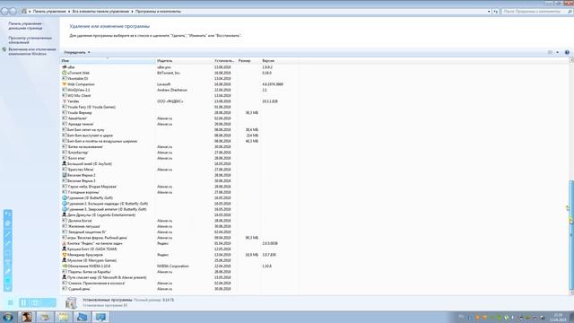Click the refresh button beside address bar

pyautogui.click(x=496, y=12)
